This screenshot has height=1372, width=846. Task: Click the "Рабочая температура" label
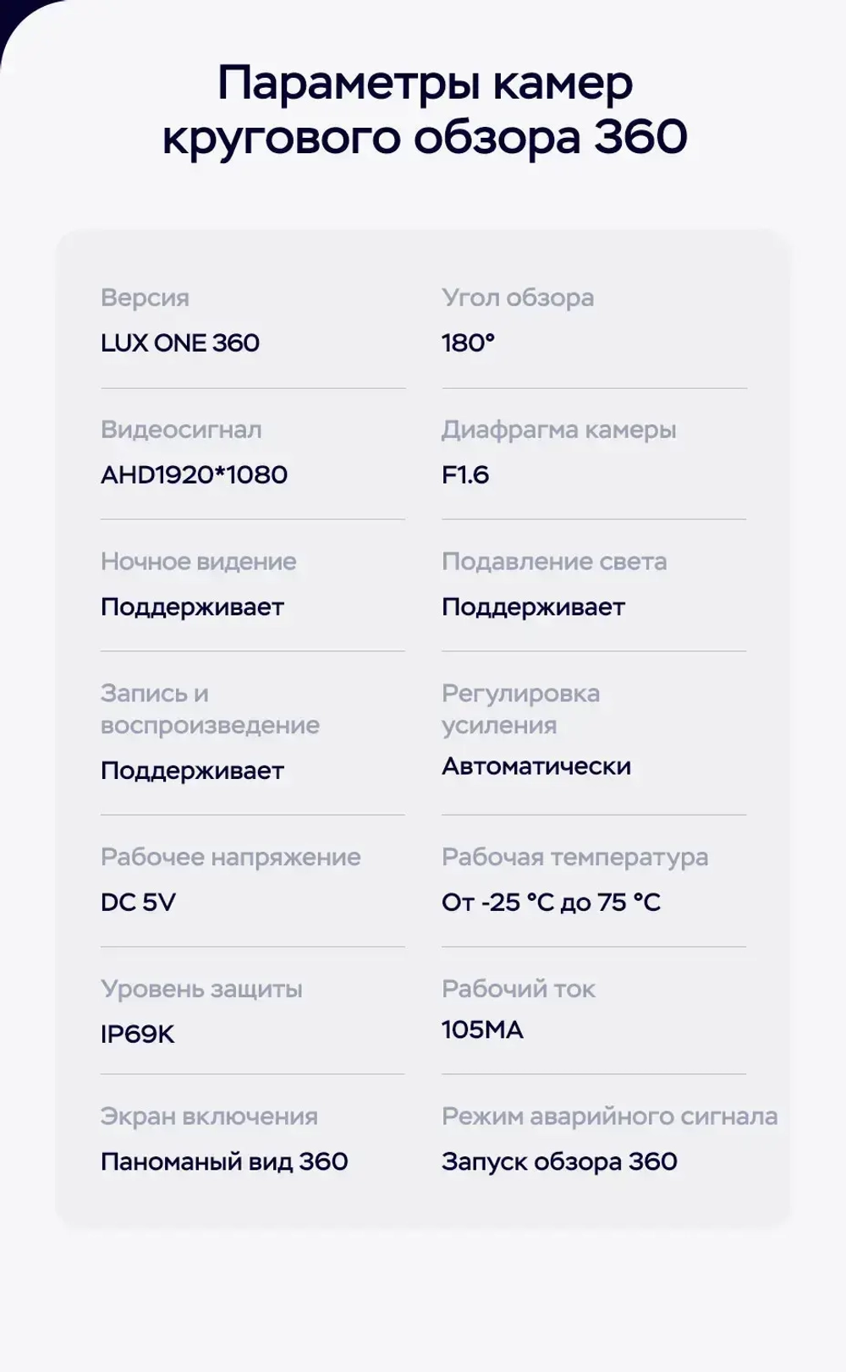point(574,857)
